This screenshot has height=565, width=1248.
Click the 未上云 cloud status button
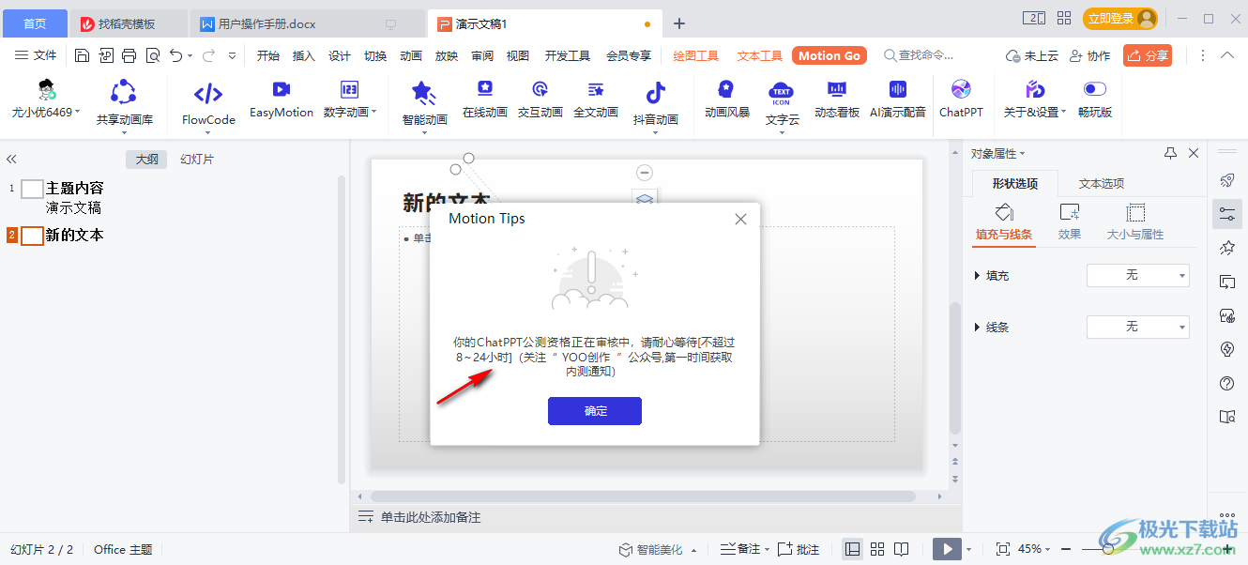click(1032, 56)
